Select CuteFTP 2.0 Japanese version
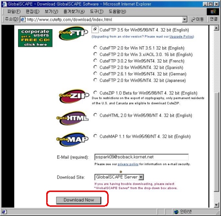221x216 pixels. pos(95,80)
